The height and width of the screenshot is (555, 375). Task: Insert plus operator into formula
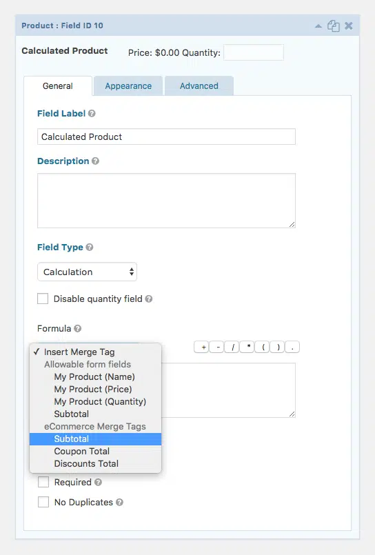(202, 347)
